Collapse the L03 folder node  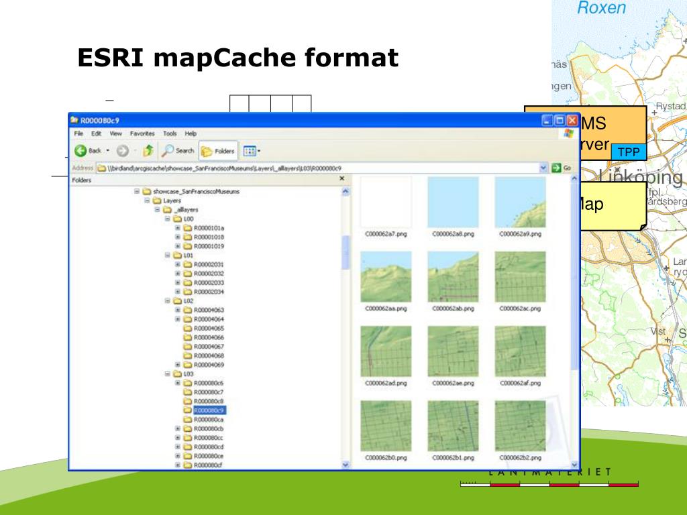coord(167,374)
